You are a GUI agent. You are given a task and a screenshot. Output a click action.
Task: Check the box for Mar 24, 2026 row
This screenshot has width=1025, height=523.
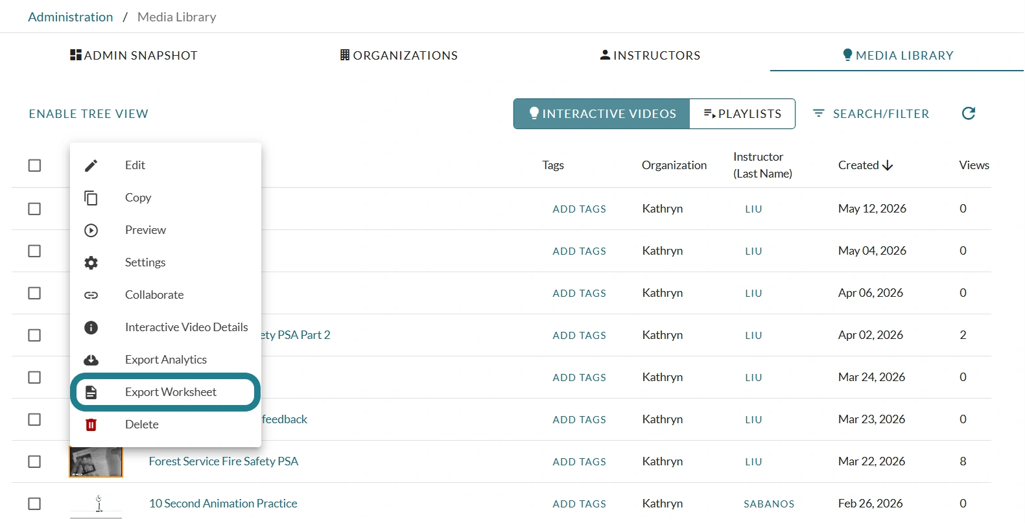(35, 377)
